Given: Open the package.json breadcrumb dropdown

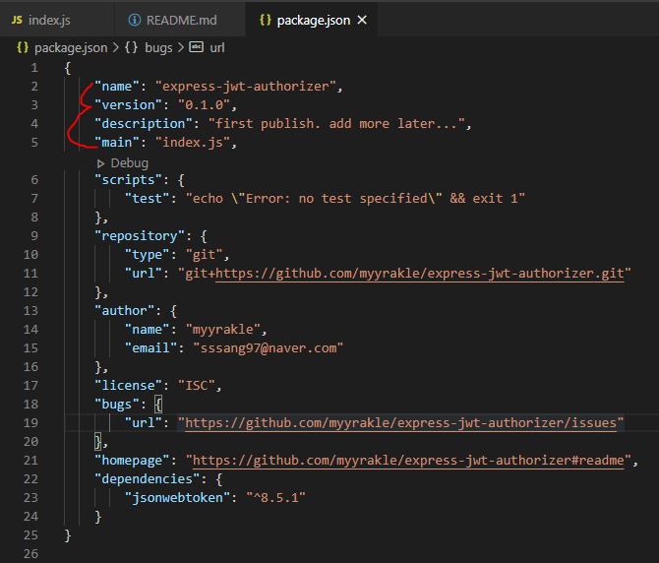Looking at the screenshot, I should [70, 46].
